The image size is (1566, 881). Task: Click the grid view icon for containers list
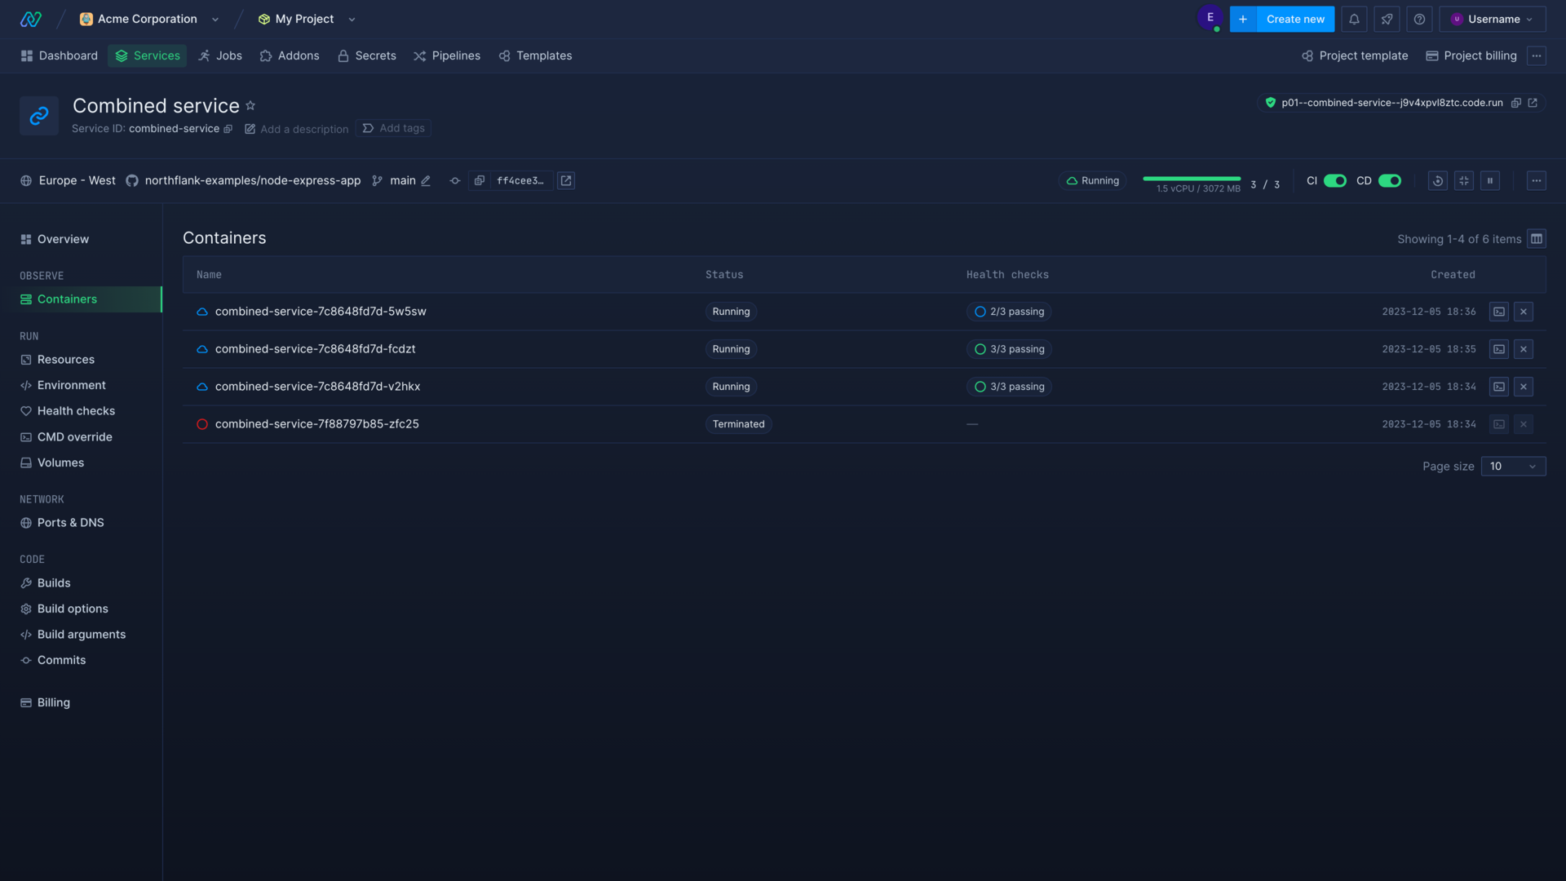pos(1537,239)
